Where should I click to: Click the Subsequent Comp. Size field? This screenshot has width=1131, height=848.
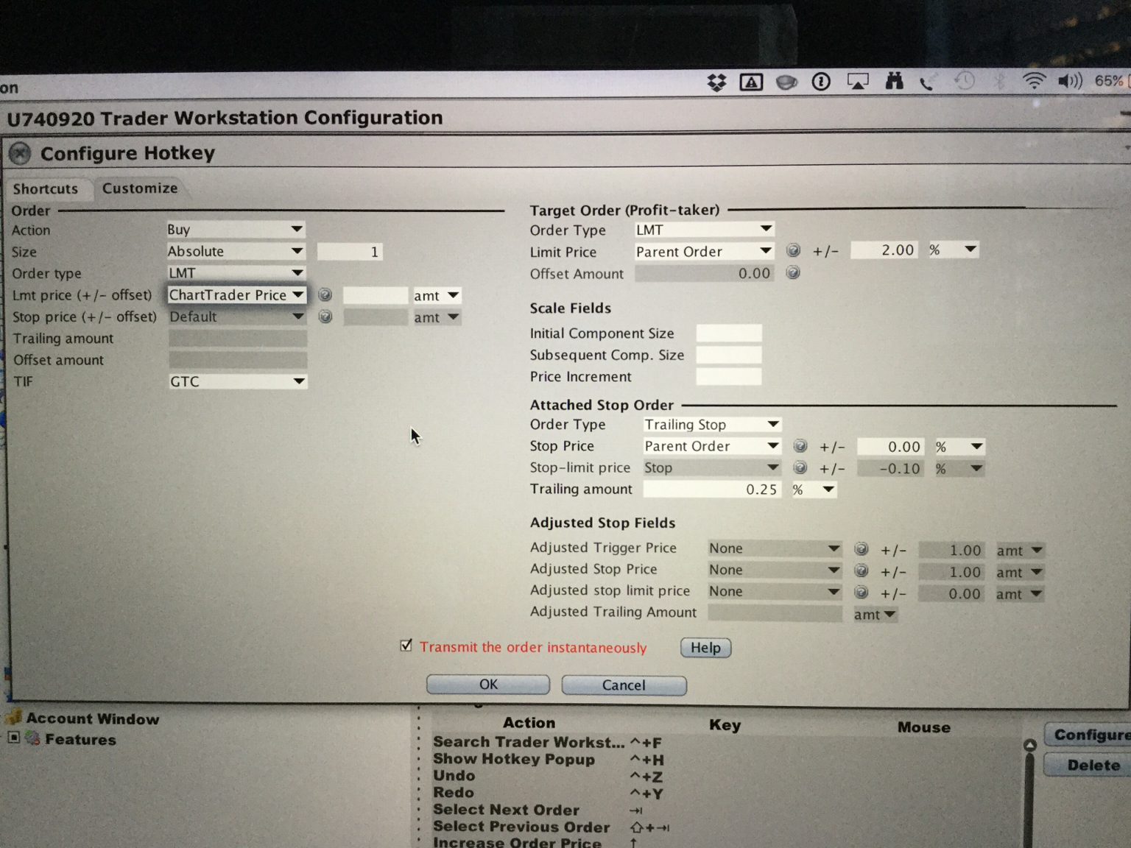coord(729,355)
